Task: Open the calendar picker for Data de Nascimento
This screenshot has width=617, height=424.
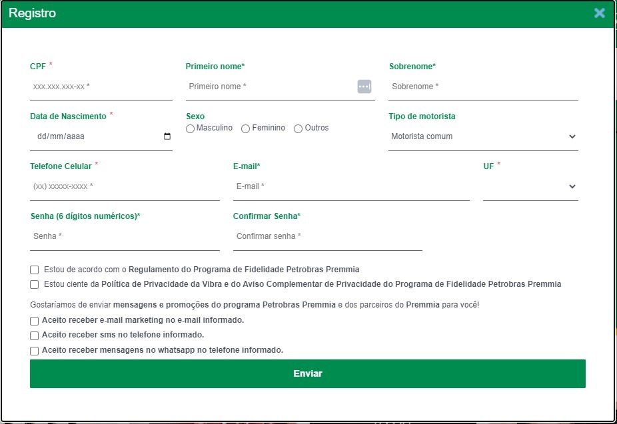Action: [x=167, y=136]
